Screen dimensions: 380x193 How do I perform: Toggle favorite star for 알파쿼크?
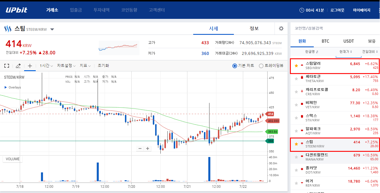(296, 131)
